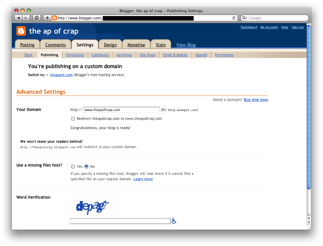Select the No radio for missing files host

[x=86, y=166]
